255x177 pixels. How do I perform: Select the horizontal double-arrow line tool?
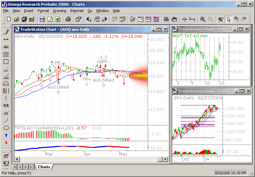point(6,39)
